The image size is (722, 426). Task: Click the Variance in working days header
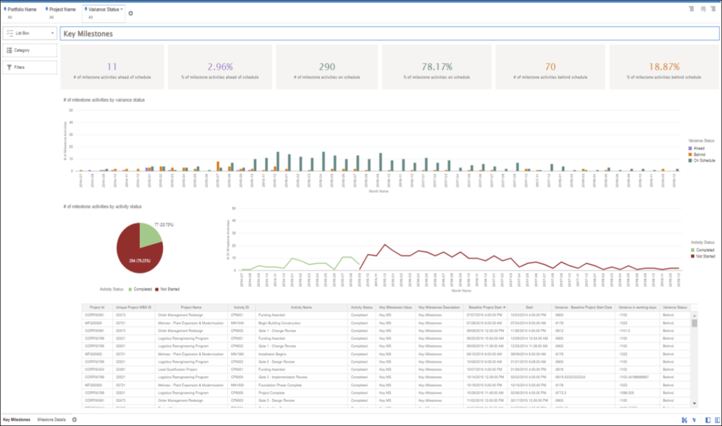[x=638, y=308]
